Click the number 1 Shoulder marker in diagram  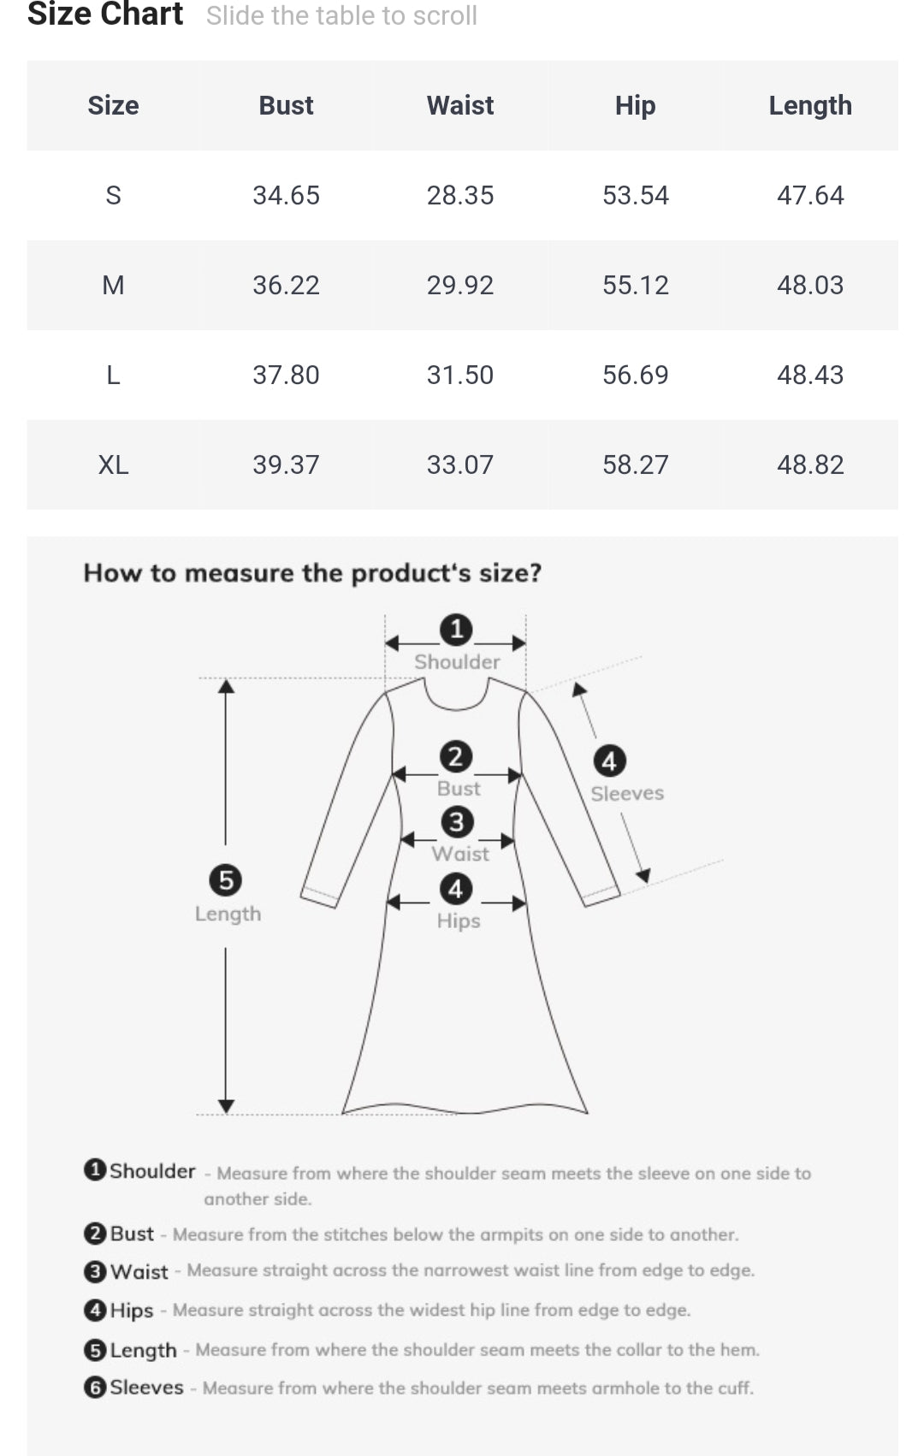pos(456,630)
